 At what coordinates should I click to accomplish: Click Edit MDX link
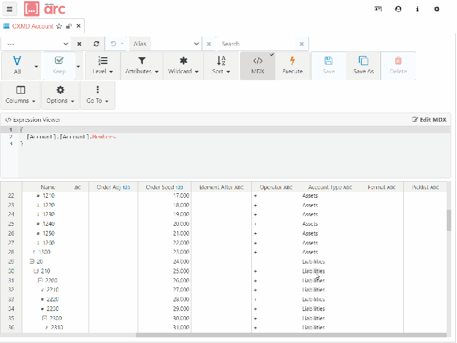[x=429, y=119]
